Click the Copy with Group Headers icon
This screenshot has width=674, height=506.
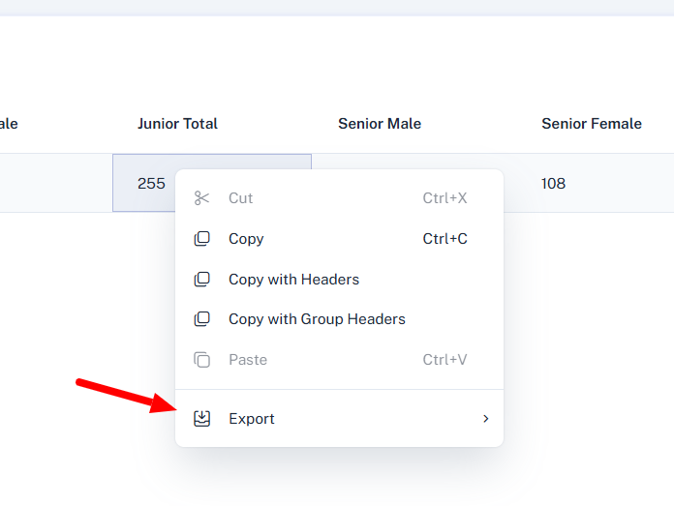pyautogui.click(x=201, y=319)
